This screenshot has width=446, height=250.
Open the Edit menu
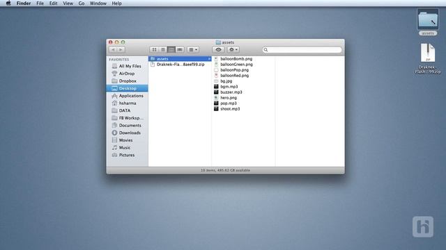point(53,3)
